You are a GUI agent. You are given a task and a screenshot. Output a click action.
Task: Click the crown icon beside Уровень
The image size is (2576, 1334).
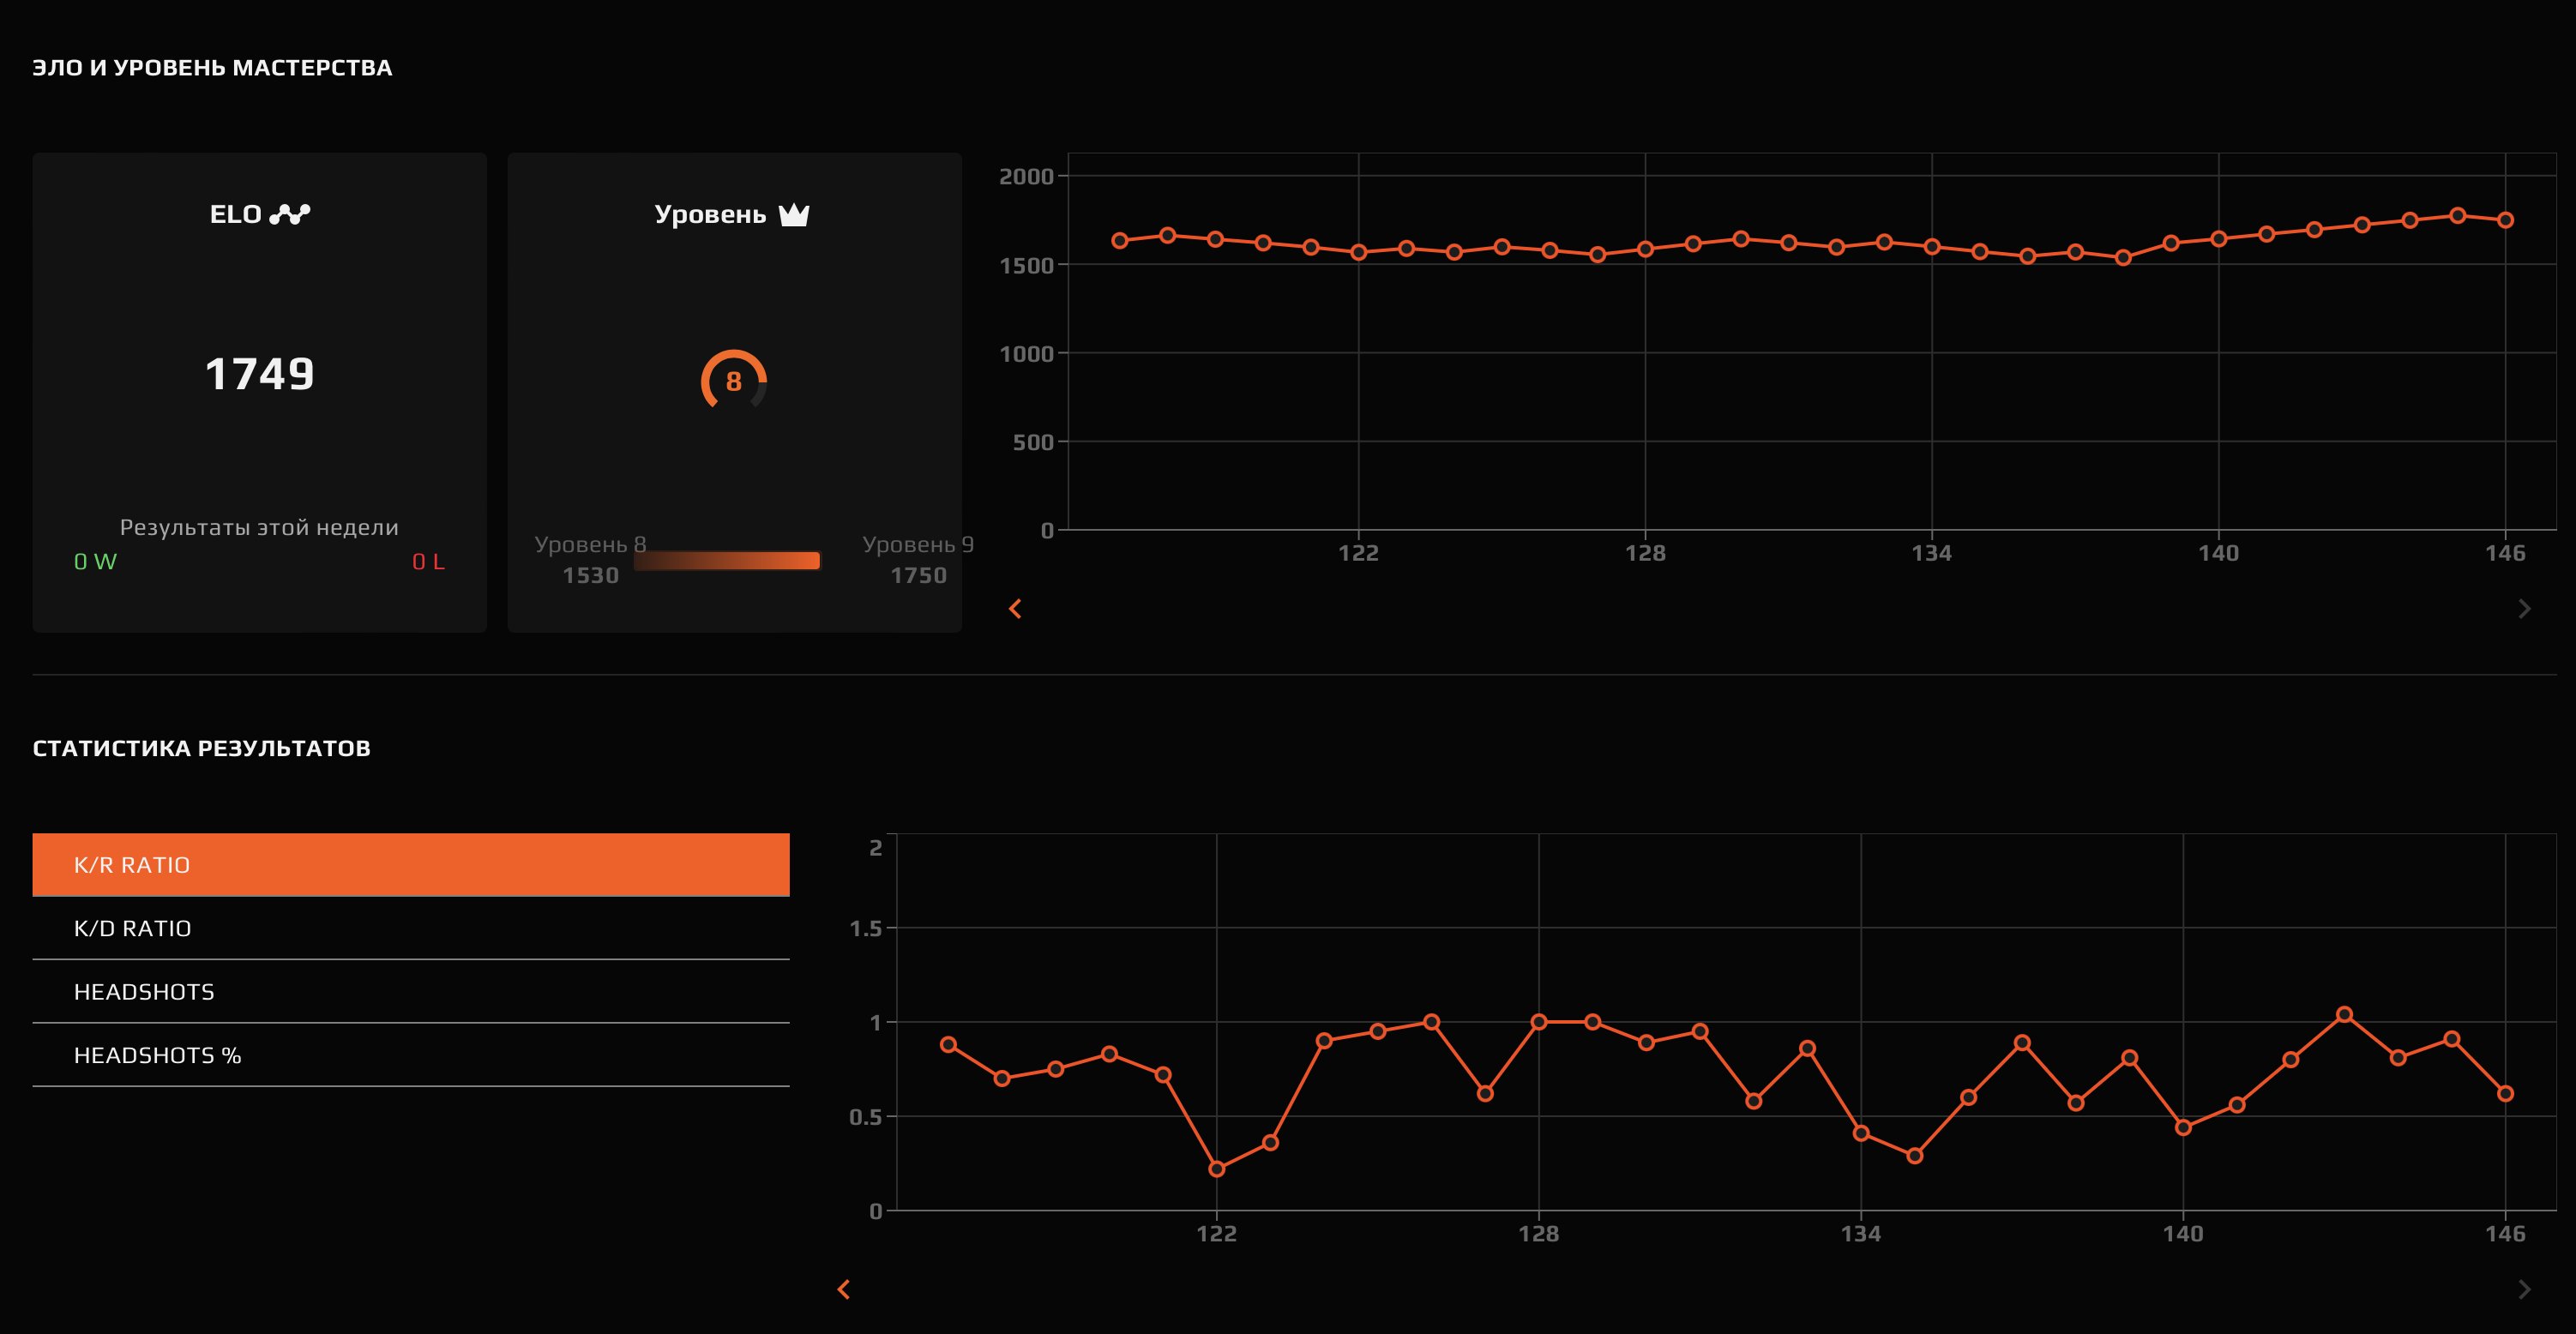pos(794,214)
